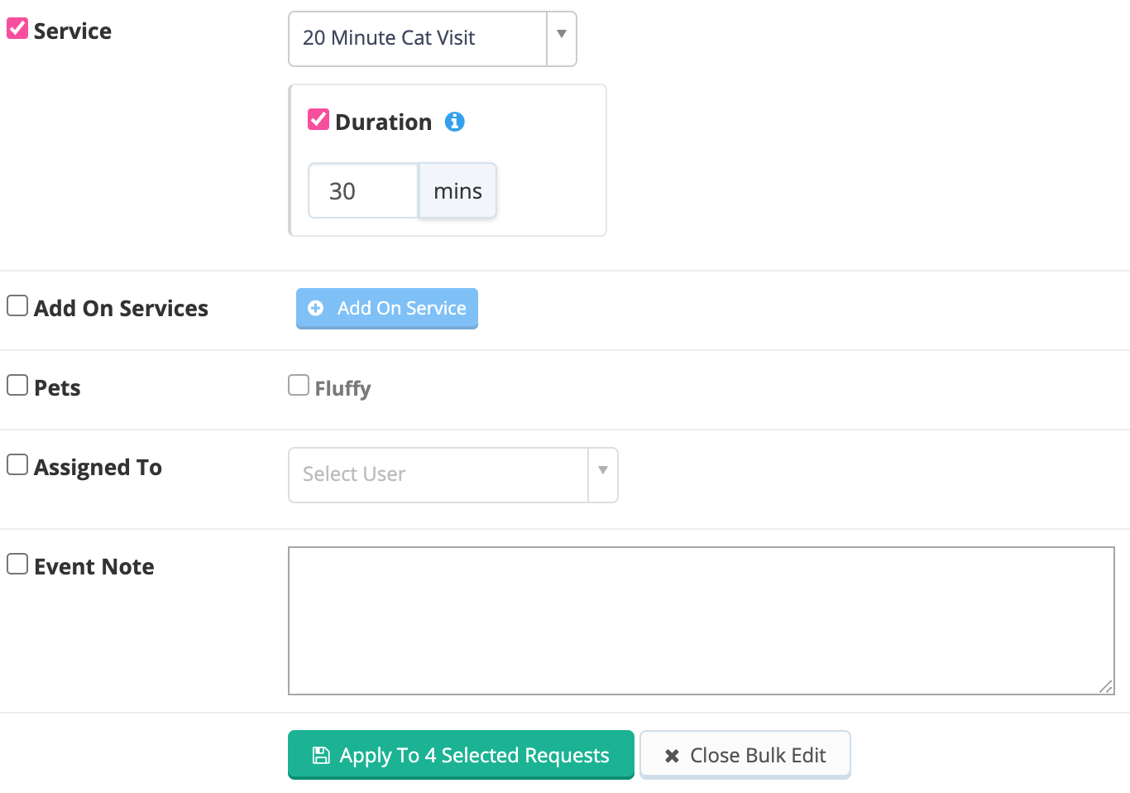Viewport: 1130px width, 793px height.
Task: Click Apply To 4 Selected Requests
Action: pyautogui.click(x=461, y=755)
